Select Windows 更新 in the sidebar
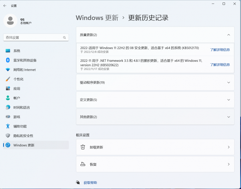Viewport: 241px width, 189px height. coord(36,145)
